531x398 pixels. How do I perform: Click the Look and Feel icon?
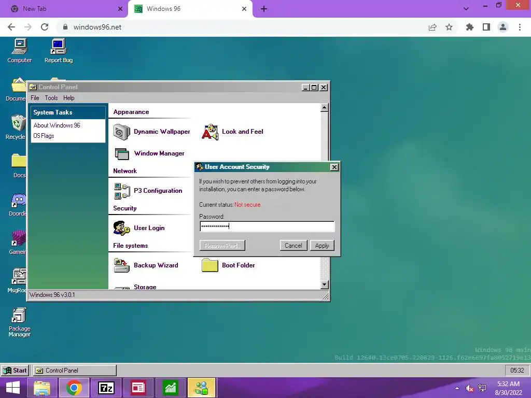coord(210,132)
